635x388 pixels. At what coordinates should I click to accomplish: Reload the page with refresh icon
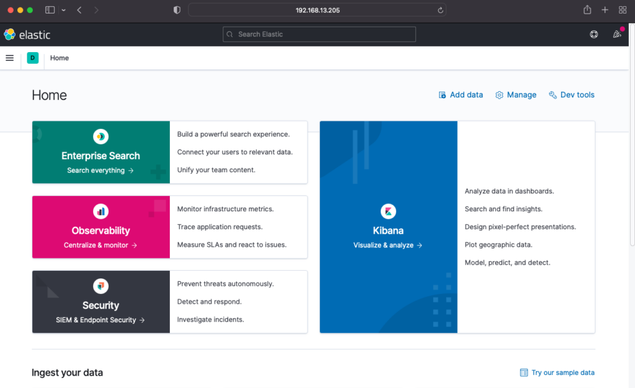point(440,10)
